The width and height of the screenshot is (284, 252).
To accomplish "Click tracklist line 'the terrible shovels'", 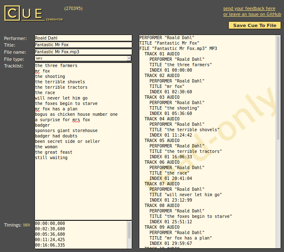I will point(60,82).
